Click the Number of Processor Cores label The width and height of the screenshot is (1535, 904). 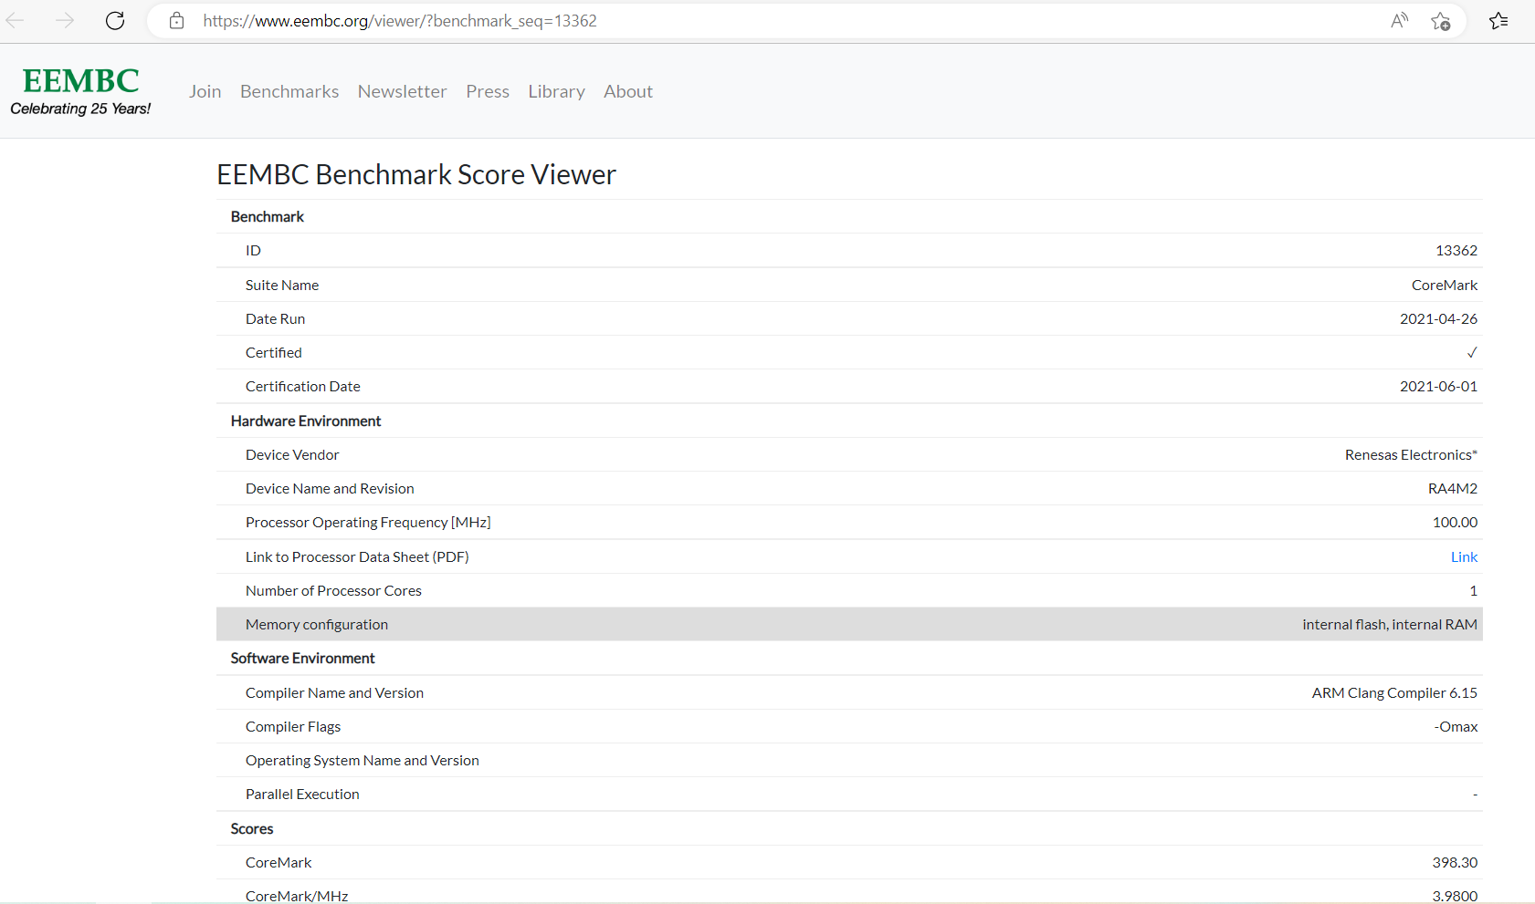tap(333, 590)
